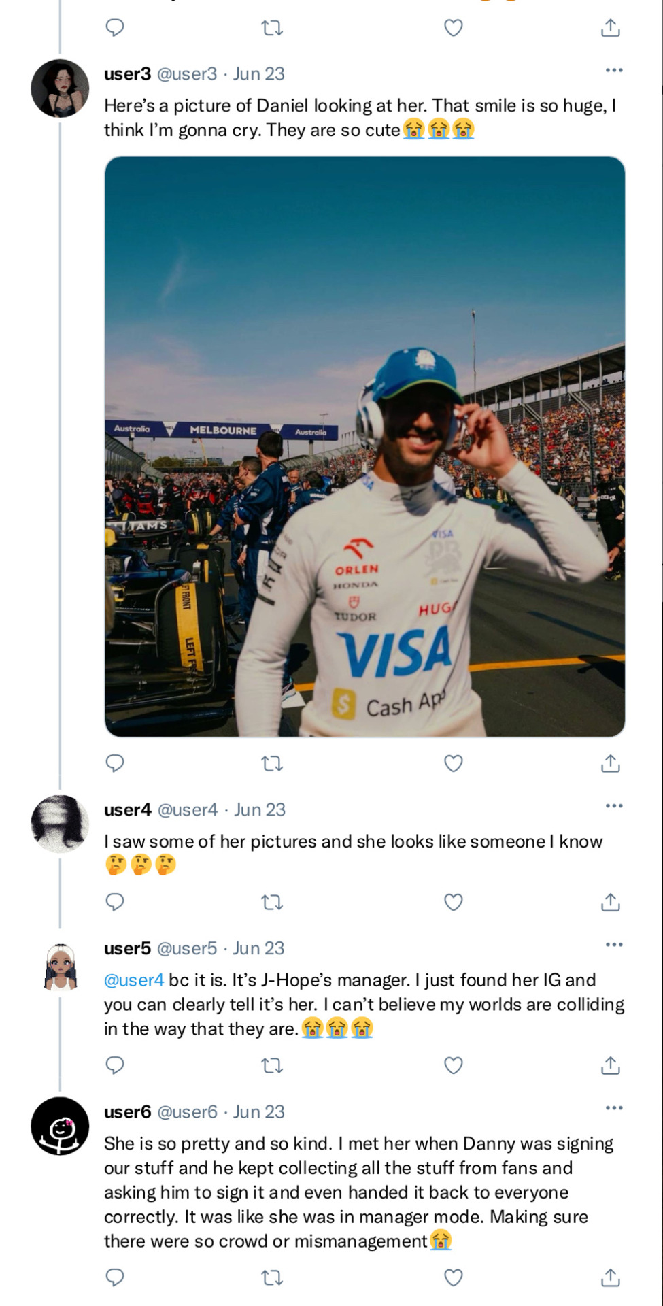Reply to user3's tweet with the photo
The image size is (663, 1306).
coord(115,763)
